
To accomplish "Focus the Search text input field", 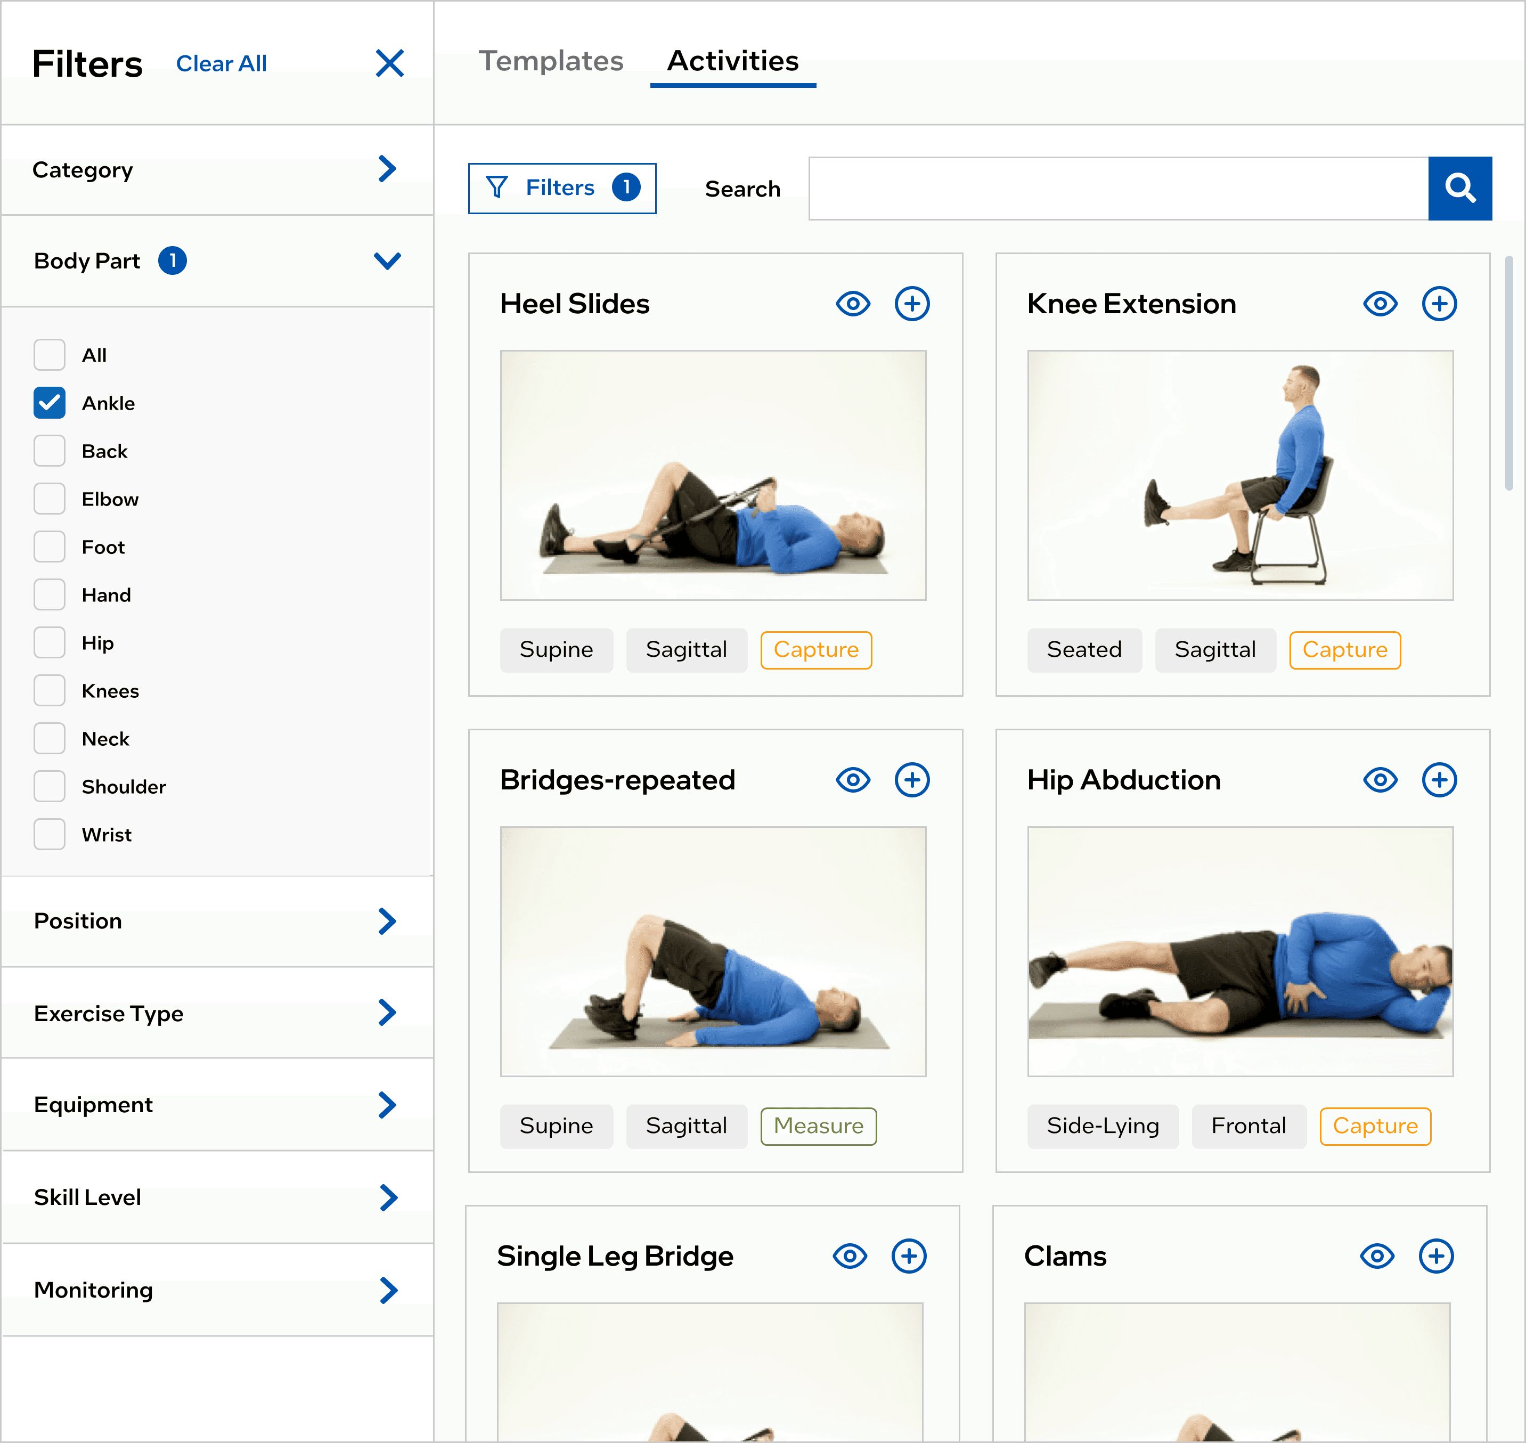I will tap(1117, 189).
